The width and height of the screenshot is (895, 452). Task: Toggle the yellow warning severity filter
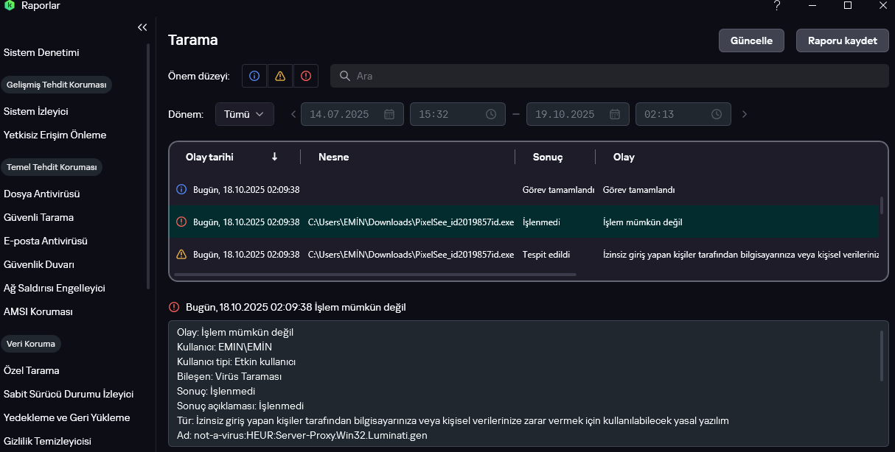pyautogui.click(x=280, y=76)
